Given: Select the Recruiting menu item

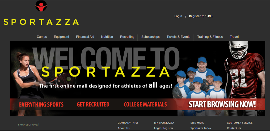Looking at the screenshot, I should pos(127,37).
